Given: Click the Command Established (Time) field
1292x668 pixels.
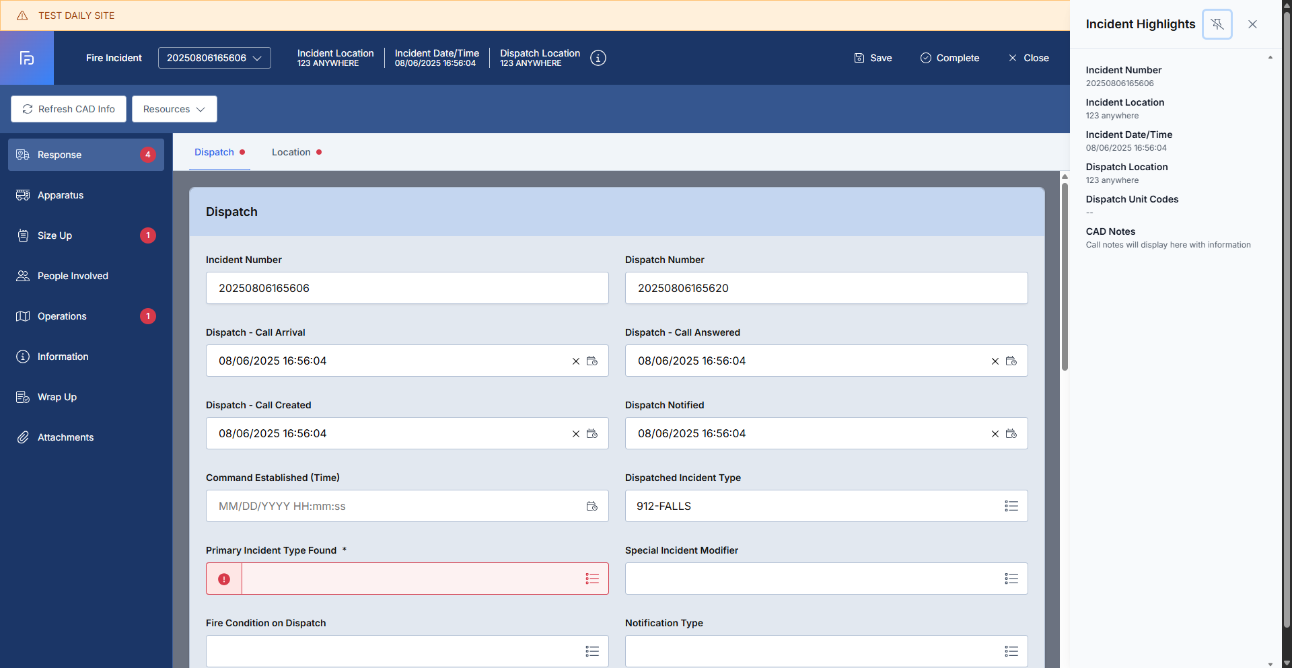Looking at the screenshot, I should coord(407,506).
